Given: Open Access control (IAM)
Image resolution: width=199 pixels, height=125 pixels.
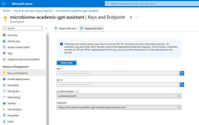Looking at the screenshot, I should pyautogui.click(x=18, y=47).
